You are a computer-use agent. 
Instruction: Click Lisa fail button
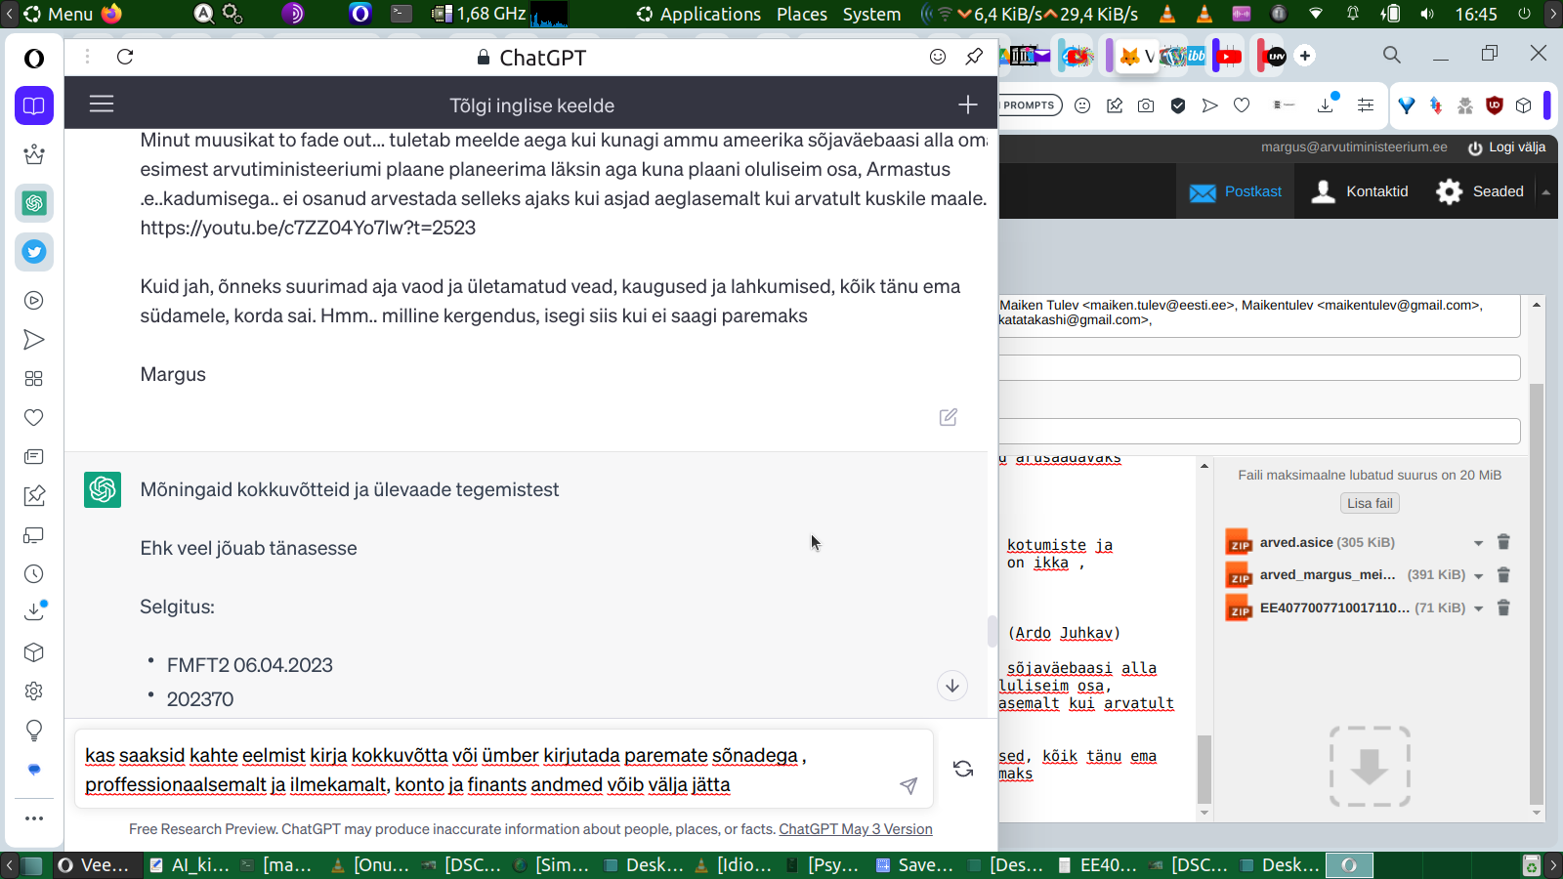click(x=1370, y=503)
